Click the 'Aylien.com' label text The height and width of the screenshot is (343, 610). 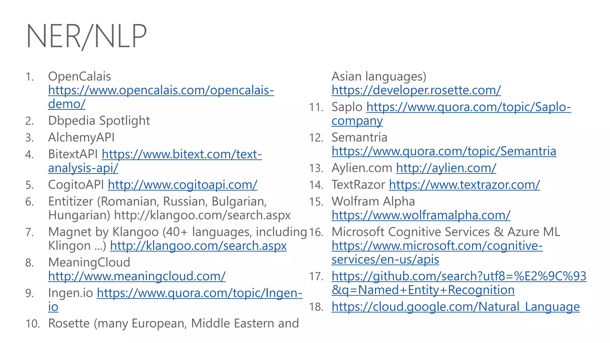pyautogui.click(x=362, y=168)
